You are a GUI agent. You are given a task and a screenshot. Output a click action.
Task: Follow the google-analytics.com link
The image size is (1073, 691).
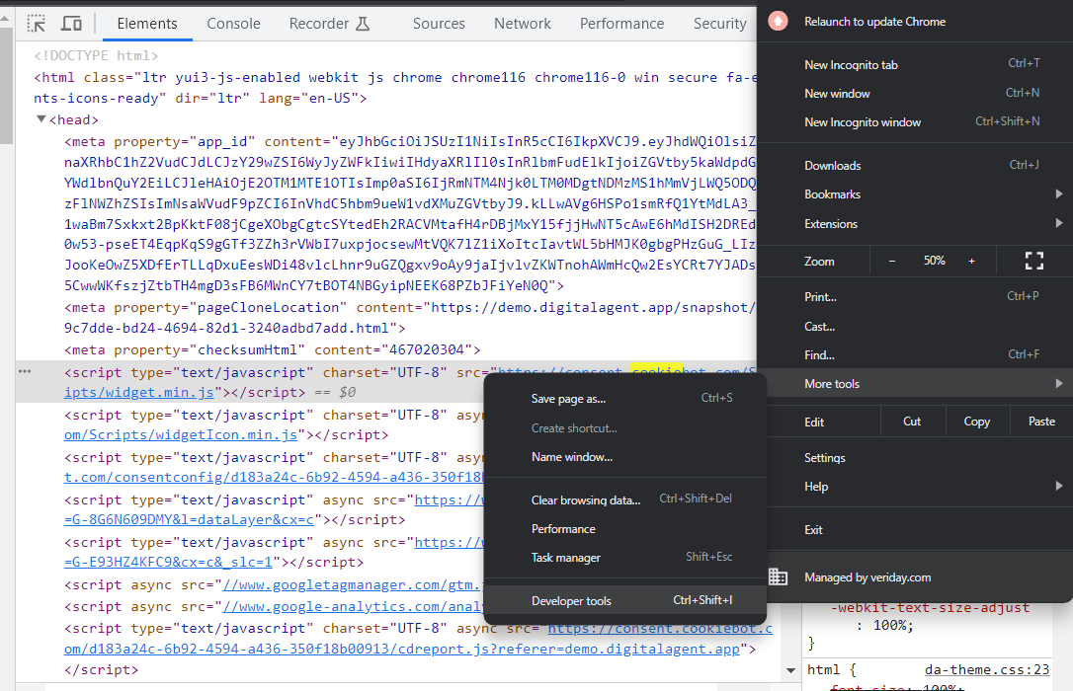353,606
